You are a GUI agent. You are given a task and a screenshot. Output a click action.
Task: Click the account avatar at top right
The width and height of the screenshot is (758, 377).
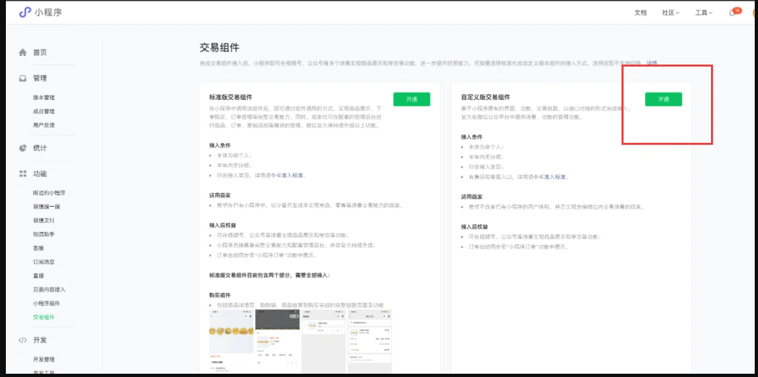pyautogui.click(x=753, y=12)
